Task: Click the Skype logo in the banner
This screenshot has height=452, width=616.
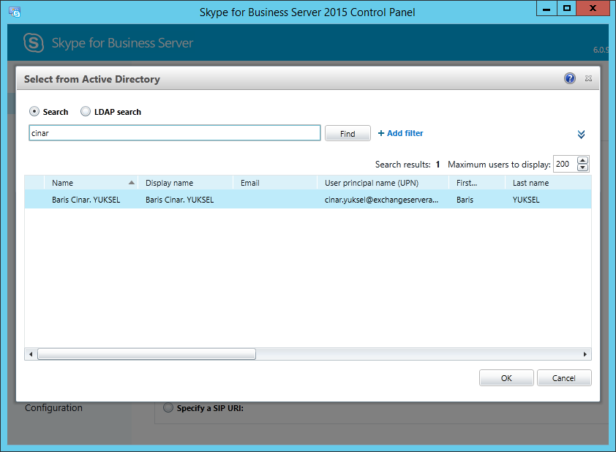Action: point(34,43)
